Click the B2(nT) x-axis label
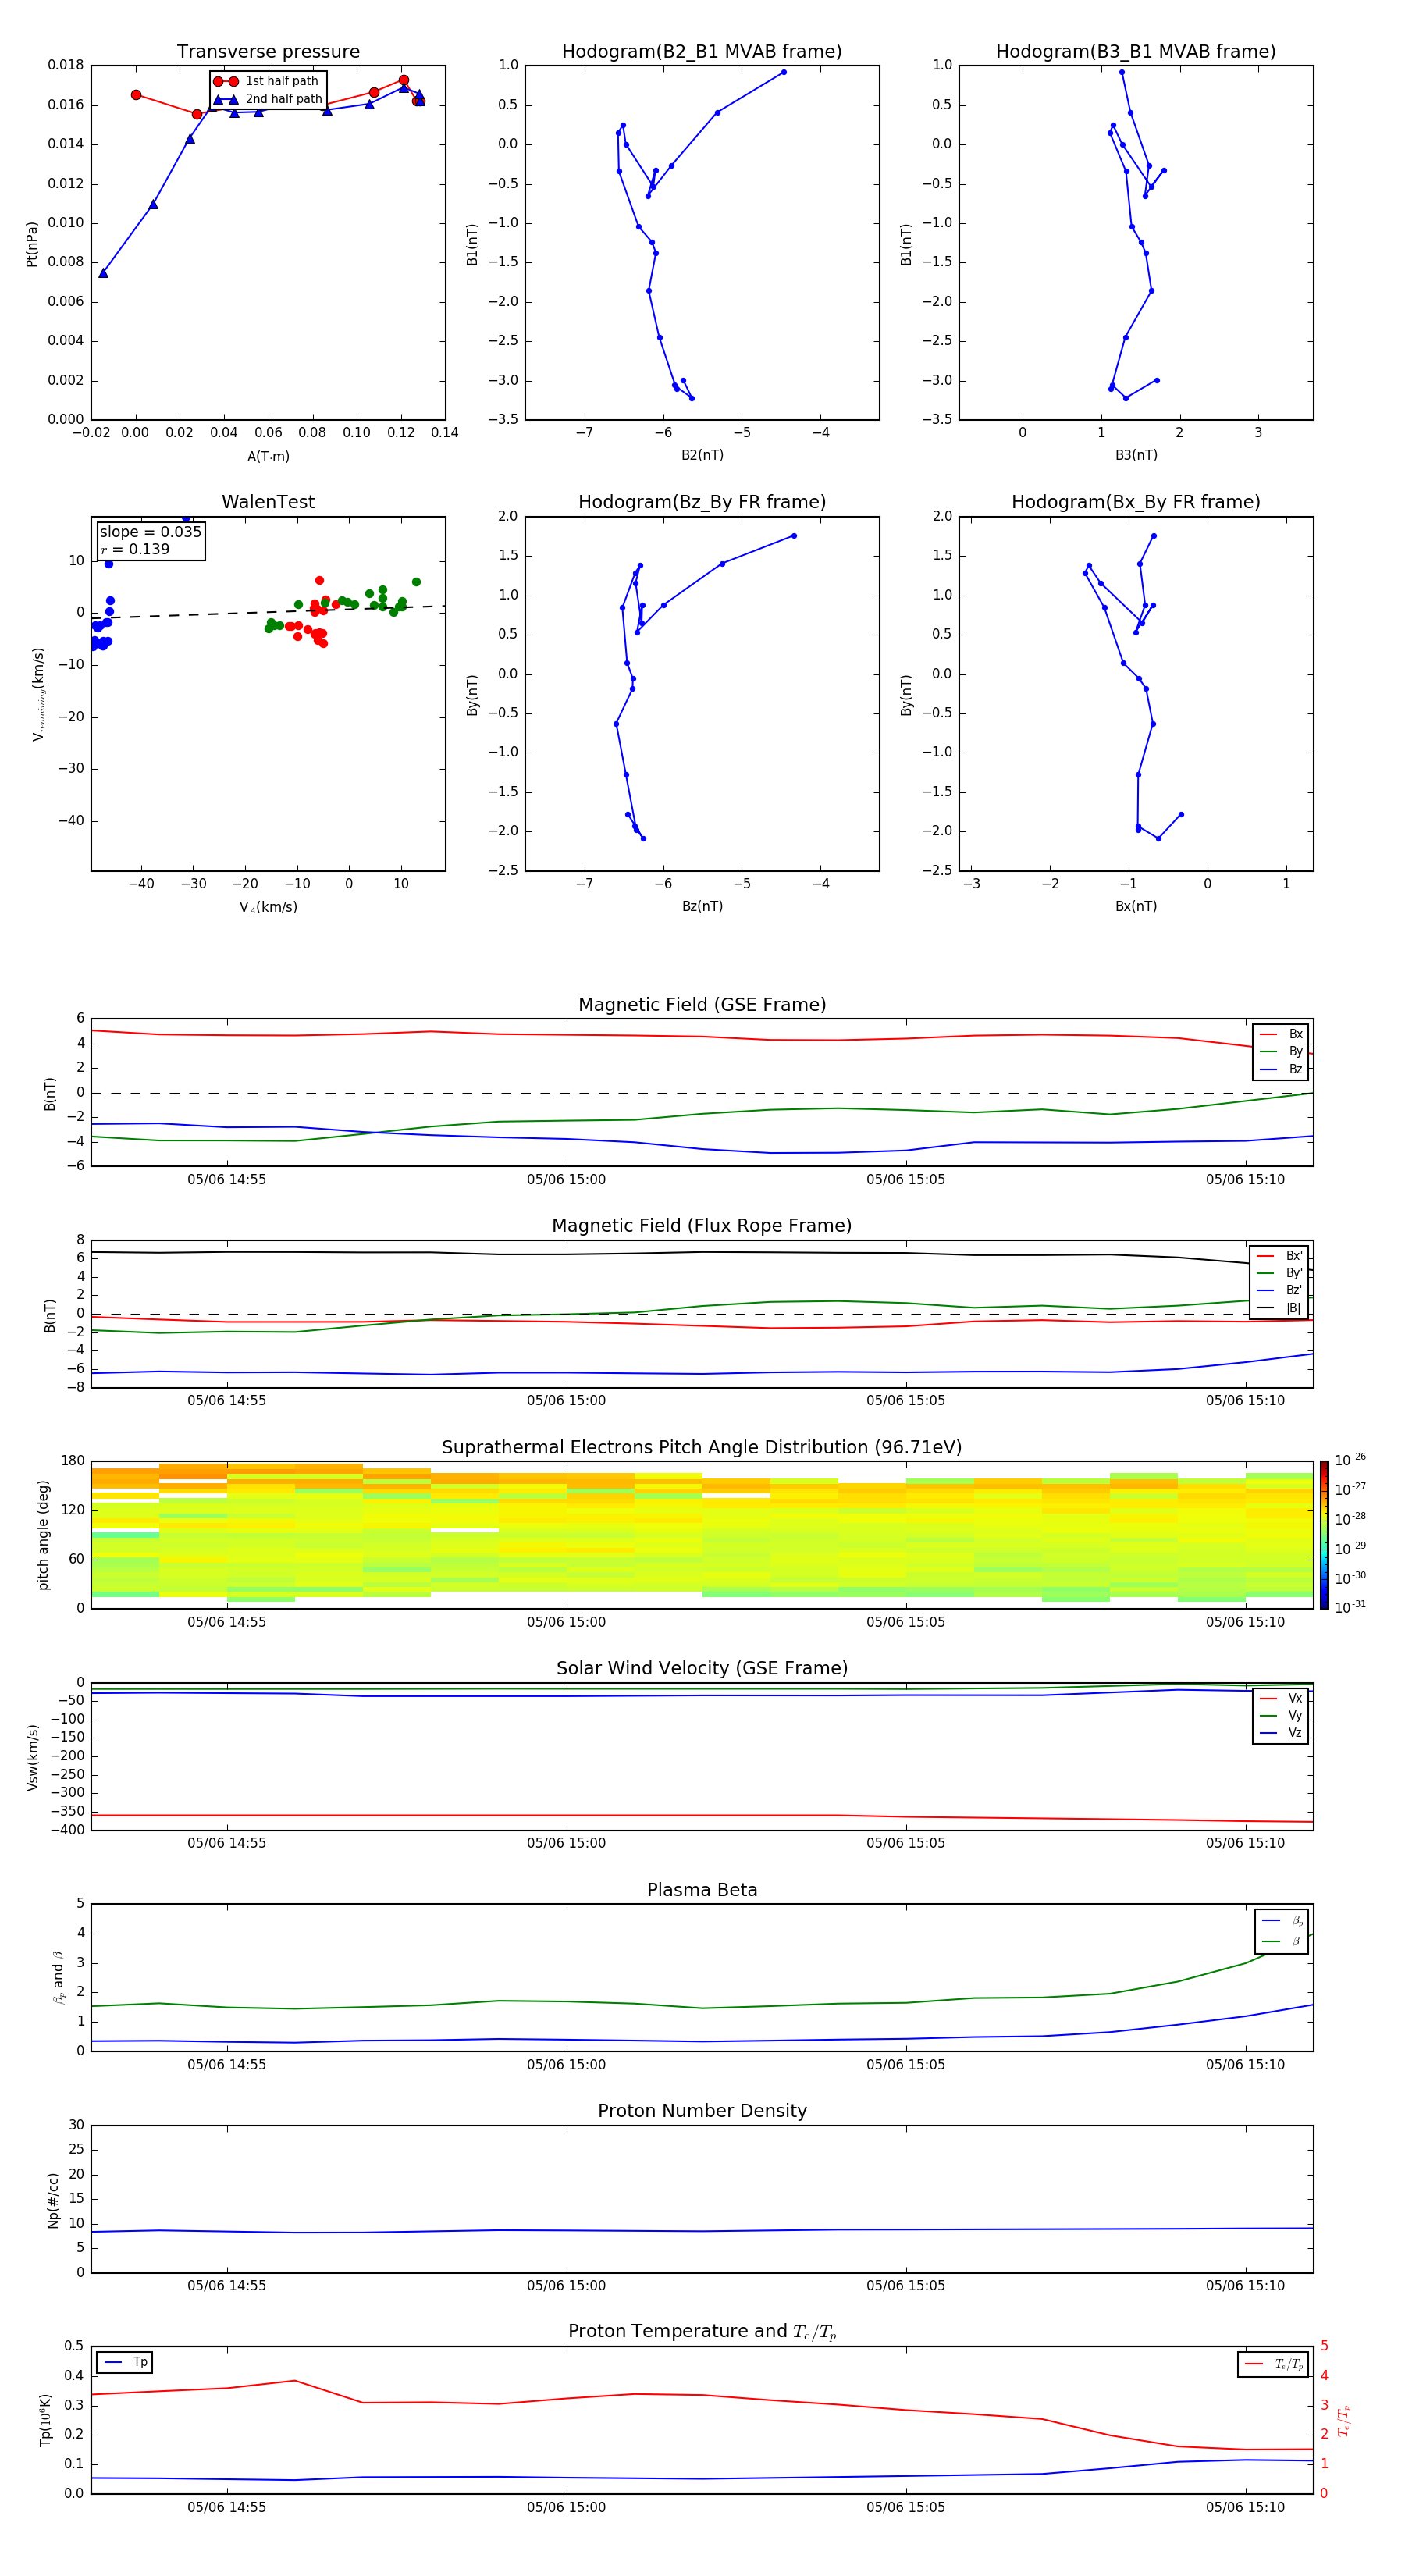Image resolution: width=1405 pixels, height=2576 pixels. [x=702, y=455]
